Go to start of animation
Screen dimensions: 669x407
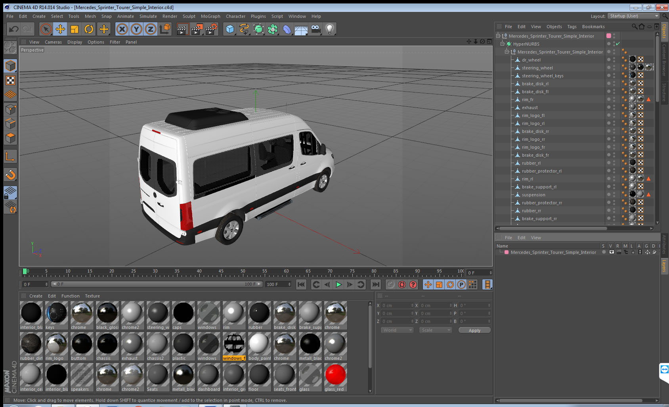[x=301, y=284]
